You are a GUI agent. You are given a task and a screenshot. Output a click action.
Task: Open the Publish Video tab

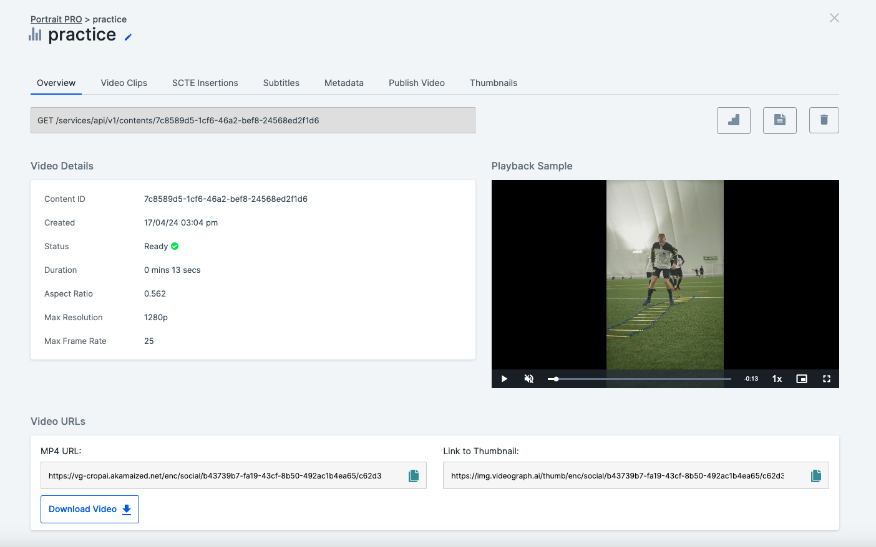pyautogui.click(x=417, y=83)
